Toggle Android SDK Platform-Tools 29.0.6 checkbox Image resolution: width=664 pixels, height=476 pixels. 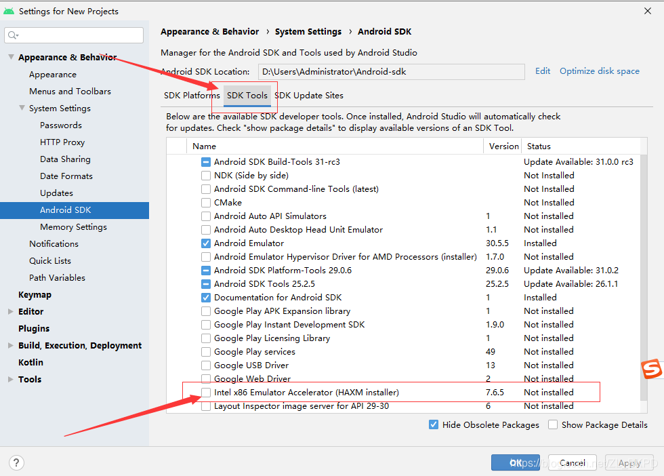pyautogui.click(x=206, y=271)
